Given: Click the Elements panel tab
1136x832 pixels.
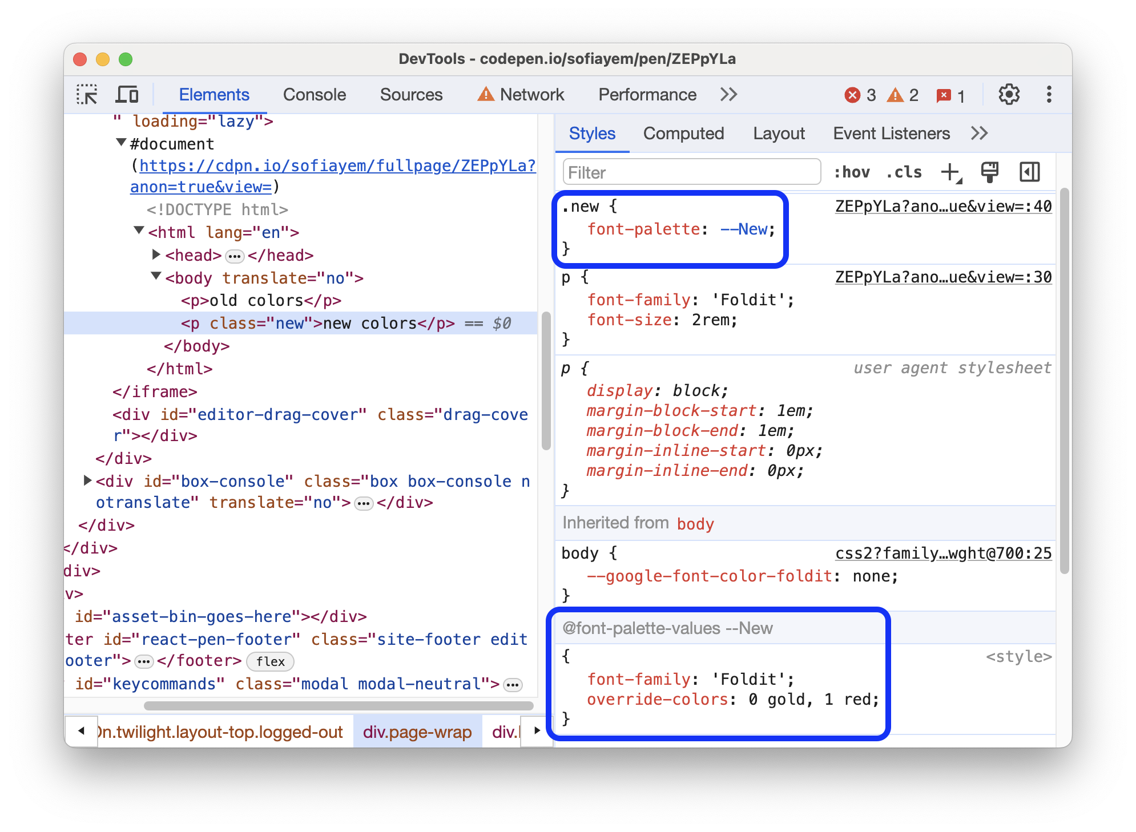Looking at the screenshot, I should tap(213, 95).
